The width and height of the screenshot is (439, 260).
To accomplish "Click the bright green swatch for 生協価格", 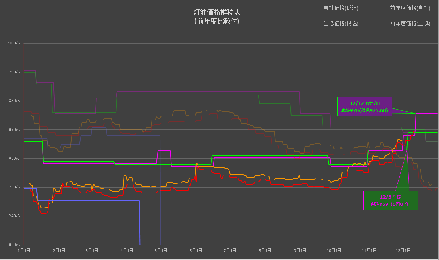I will pos(317,24).
